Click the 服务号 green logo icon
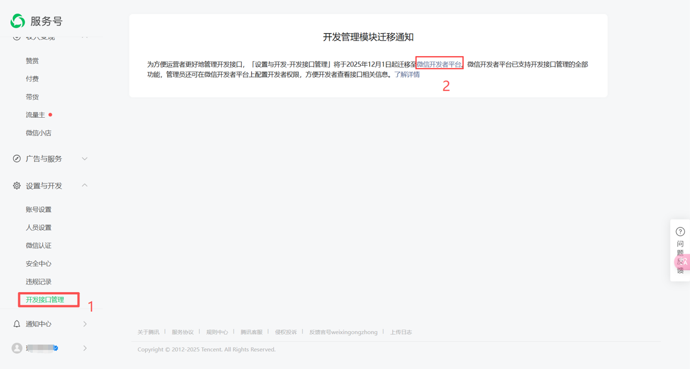The image size is (690, 369). pos(18,21)
